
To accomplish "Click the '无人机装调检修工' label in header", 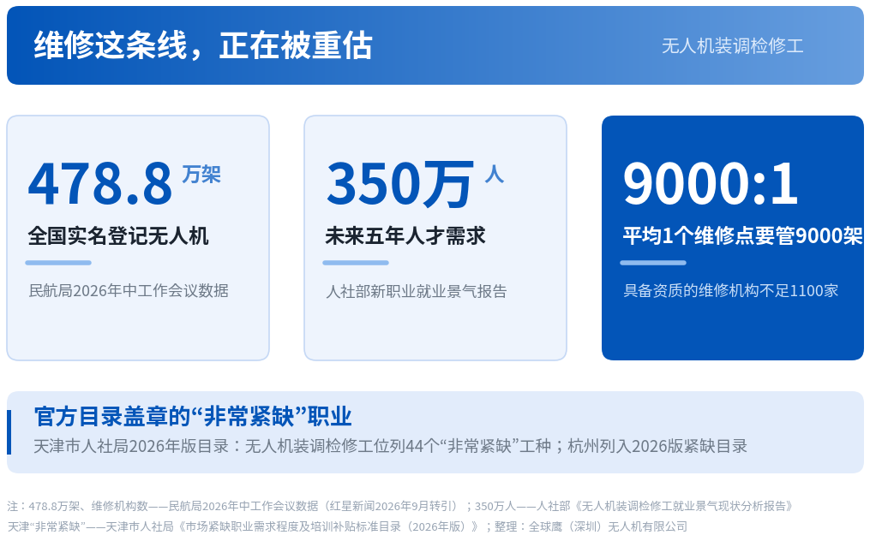I will 732,46.
